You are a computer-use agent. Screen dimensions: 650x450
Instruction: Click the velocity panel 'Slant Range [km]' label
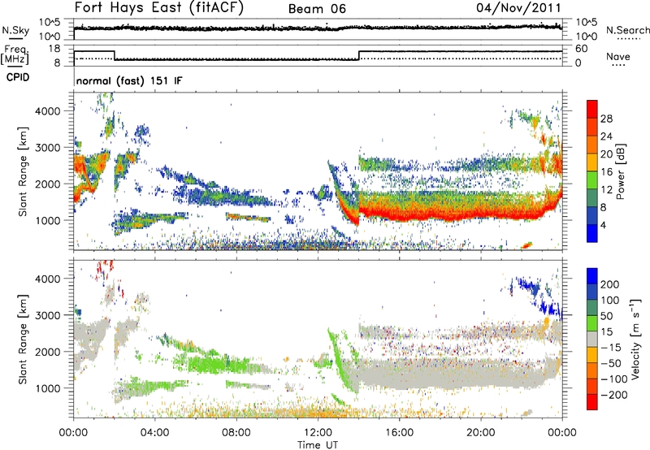[23, 339]
